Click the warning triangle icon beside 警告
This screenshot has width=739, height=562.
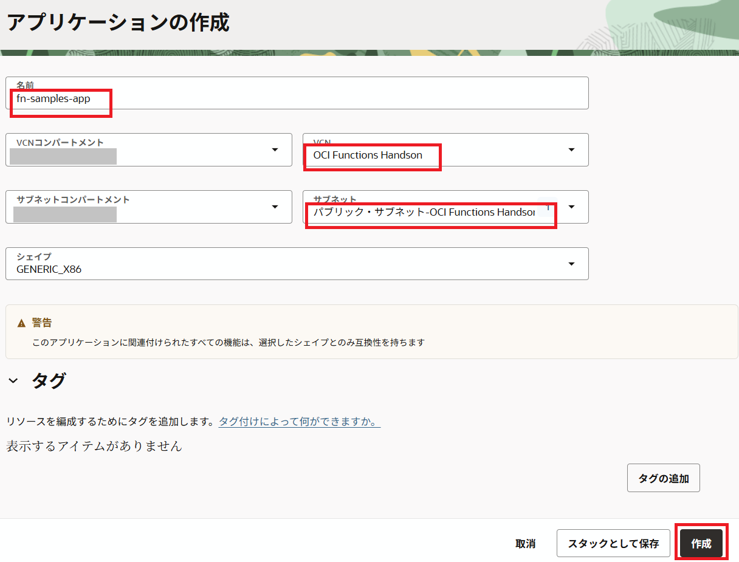pos(22,323)
